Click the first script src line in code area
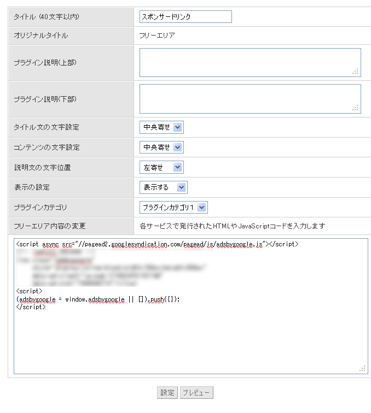The image size is (371, 413). tap(157, 244)
